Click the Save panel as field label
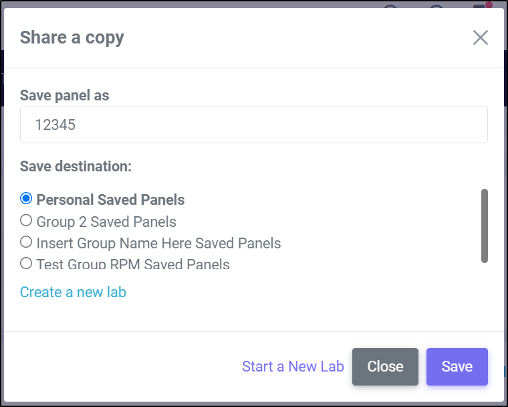This screenshot has width=508, height=407. 64,96
